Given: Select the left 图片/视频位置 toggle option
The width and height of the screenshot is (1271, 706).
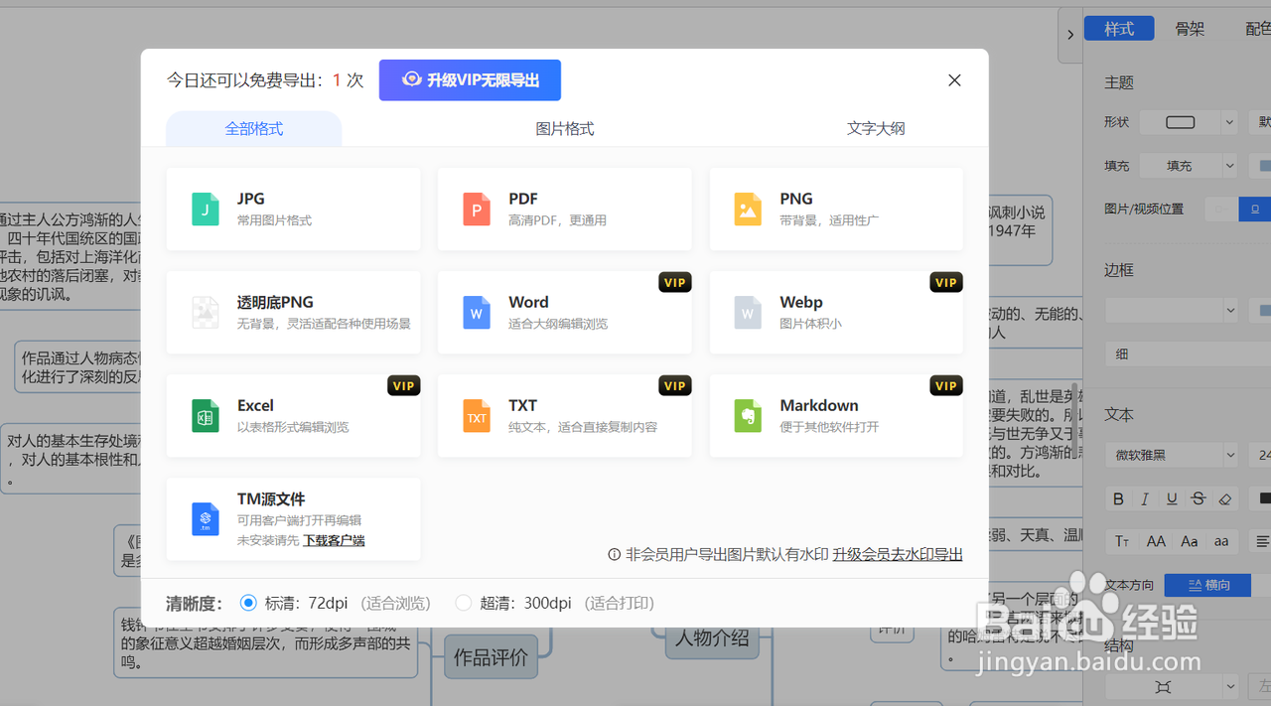Looking at the screenshot, I should point(1221,209).
